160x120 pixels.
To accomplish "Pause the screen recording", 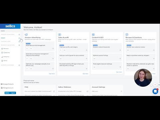I will (159, 85).
